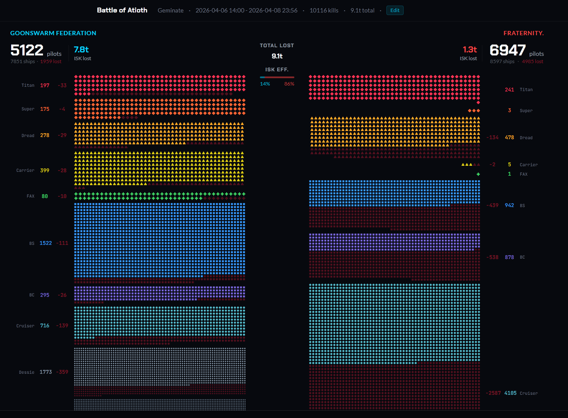Click Goonswarm's Carrier count 399
The image size is (568, 418).
click(x=45, y=171)
